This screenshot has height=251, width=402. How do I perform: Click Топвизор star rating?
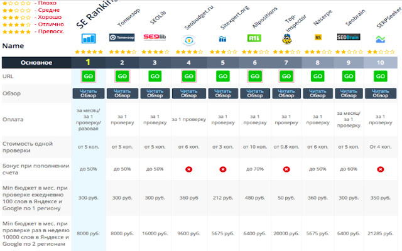click(122, 52)
